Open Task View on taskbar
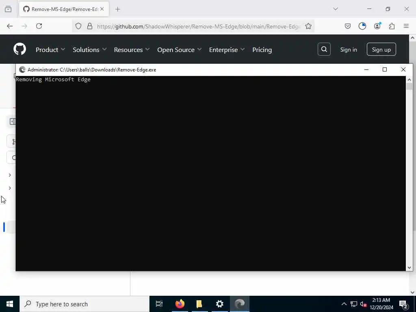Image resolution: width=416 pixels, height=312 pixels. point(159,304)
